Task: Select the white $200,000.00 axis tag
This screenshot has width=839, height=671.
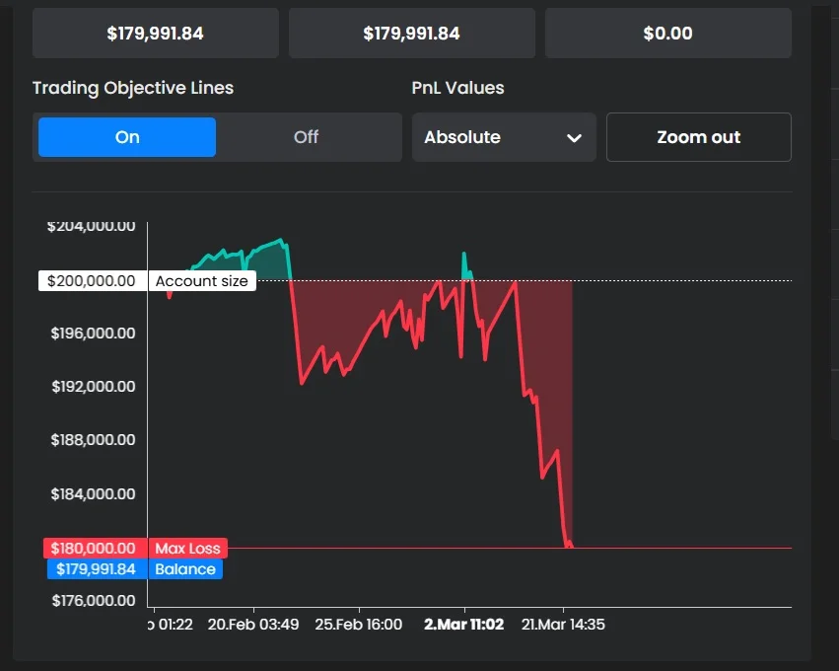Action: click(93, 281)
